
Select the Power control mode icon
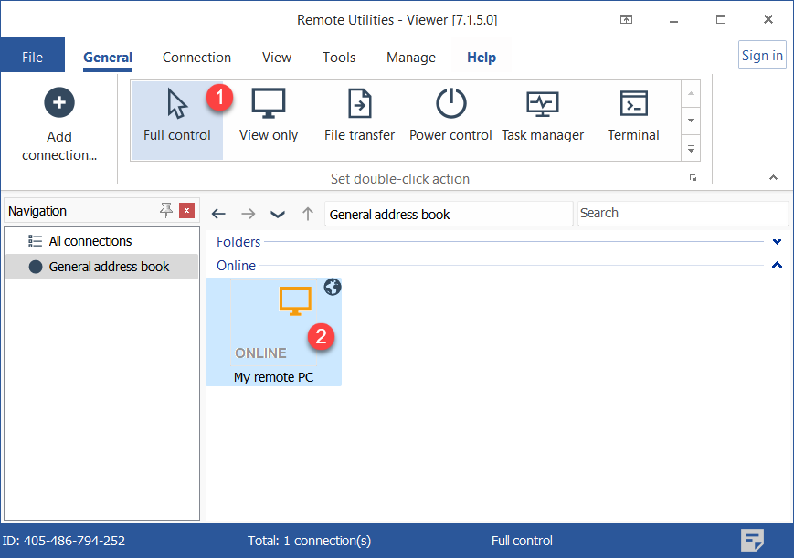[x=450, y=104]
